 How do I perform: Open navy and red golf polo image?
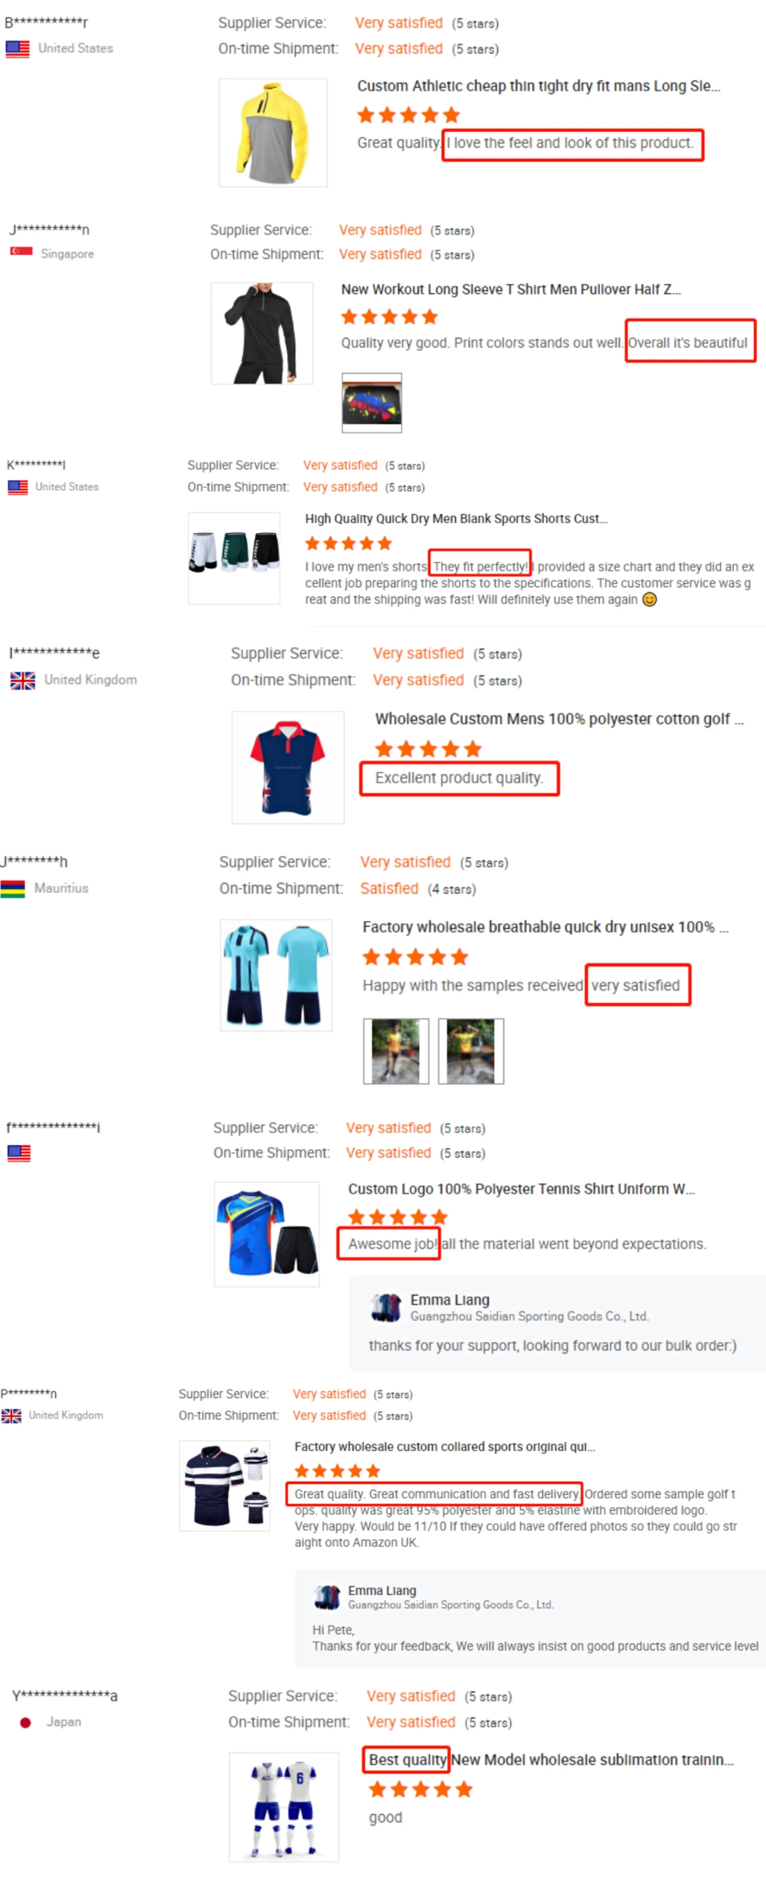tap(288, 767)
